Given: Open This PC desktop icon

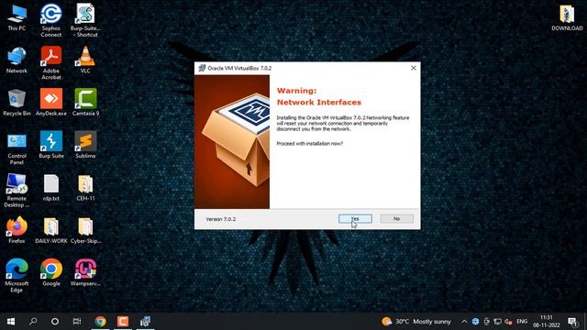Looking at the screenshot, I should [x=17, y=17].
